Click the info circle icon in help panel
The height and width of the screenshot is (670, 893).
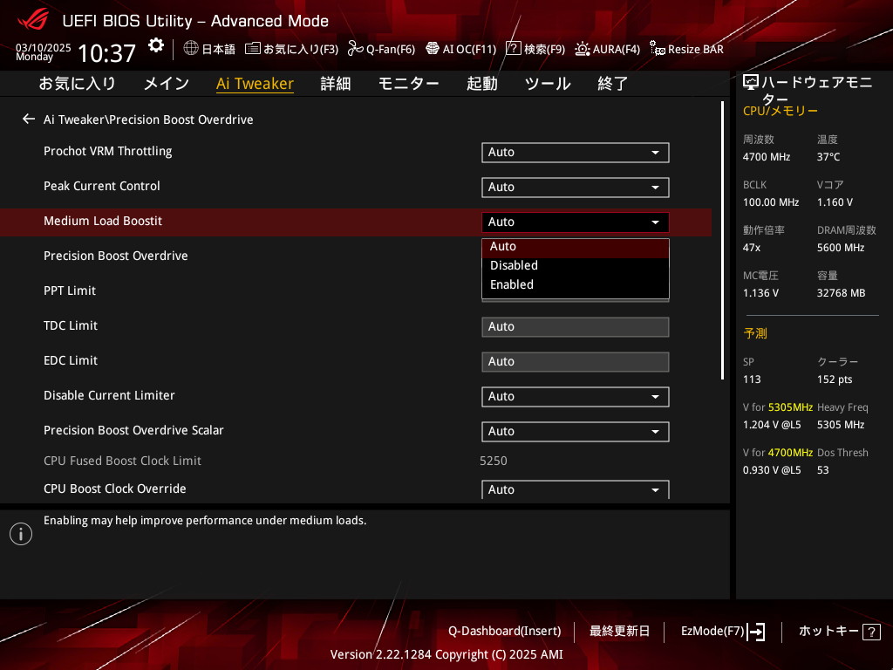pos(21,534)
